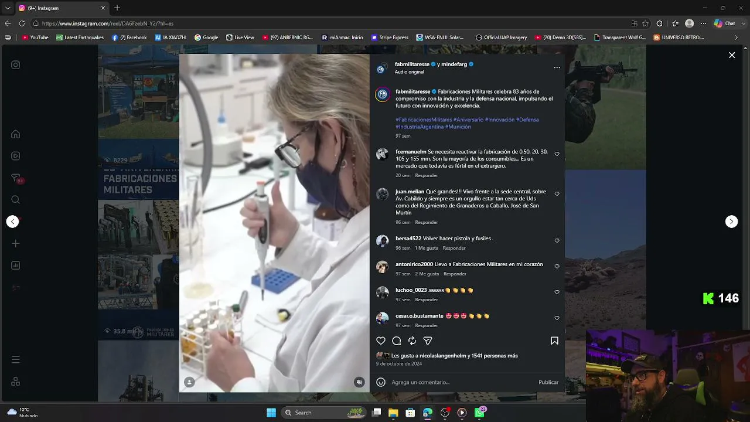Open the Windows Start menu

271,413
